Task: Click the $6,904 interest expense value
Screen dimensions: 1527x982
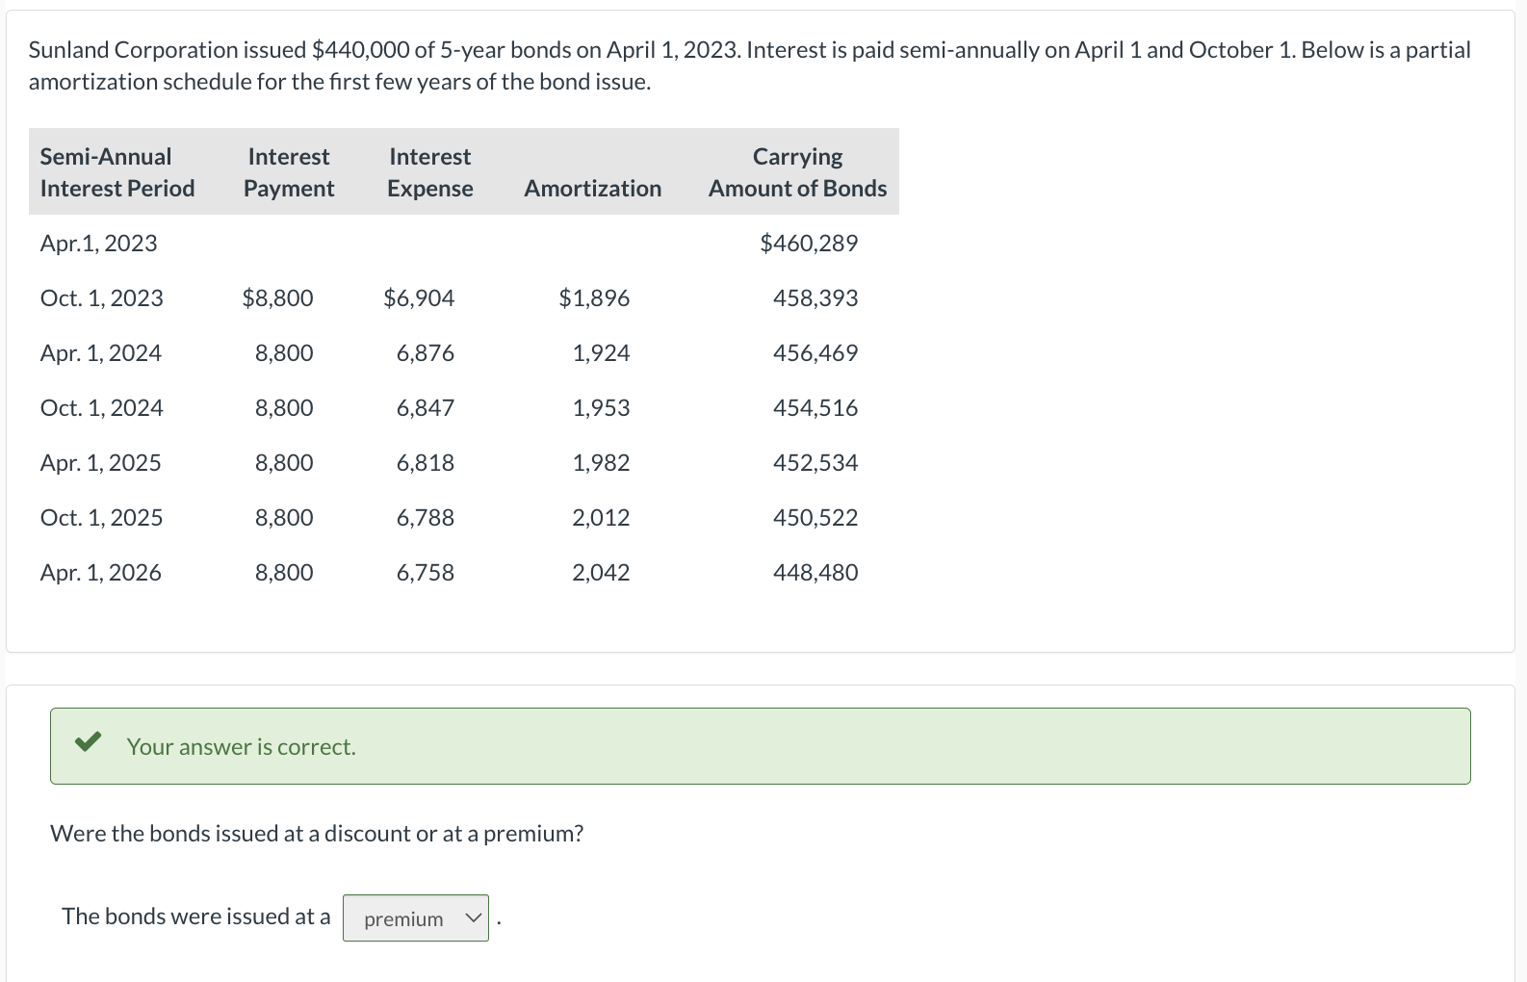Action: 419,298
